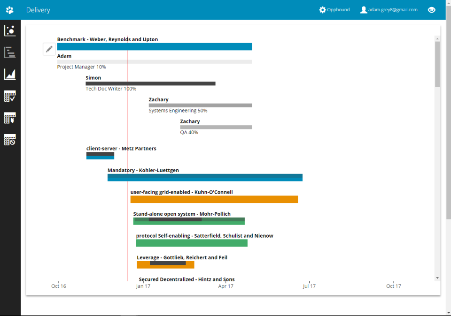Click 'Tech Doc Writer 100%' label
The height and width of the screenshot is (316, 451).
coord(111,89)
